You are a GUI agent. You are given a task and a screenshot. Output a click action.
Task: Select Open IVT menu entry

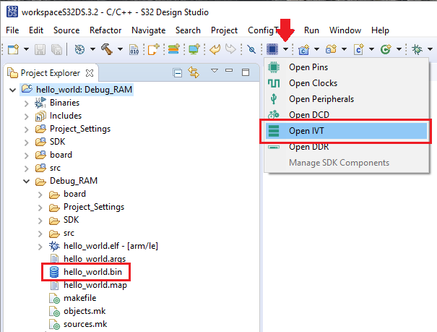click(346, 131)
